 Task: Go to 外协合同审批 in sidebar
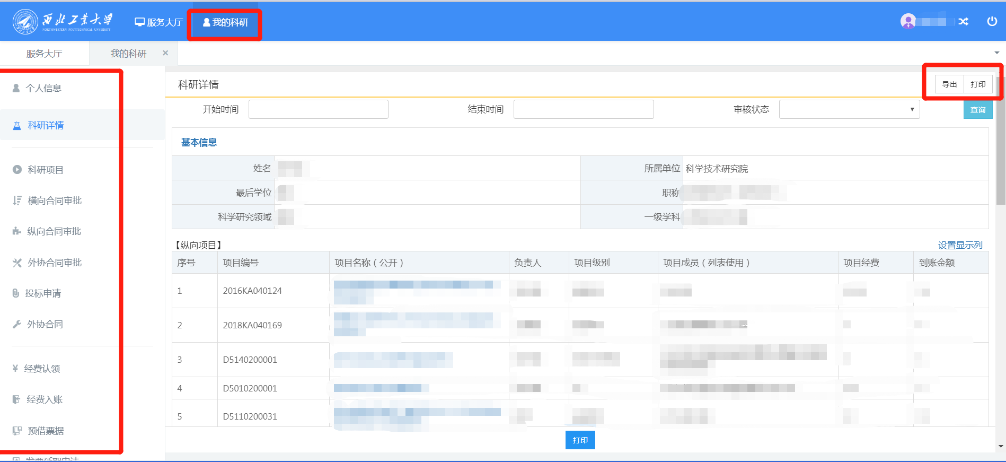(55, 263)
